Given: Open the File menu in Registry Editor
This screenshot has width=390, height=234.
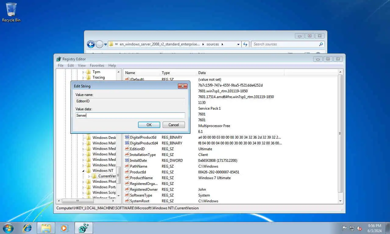Looking at the screenshot, I should coord(61,66).
